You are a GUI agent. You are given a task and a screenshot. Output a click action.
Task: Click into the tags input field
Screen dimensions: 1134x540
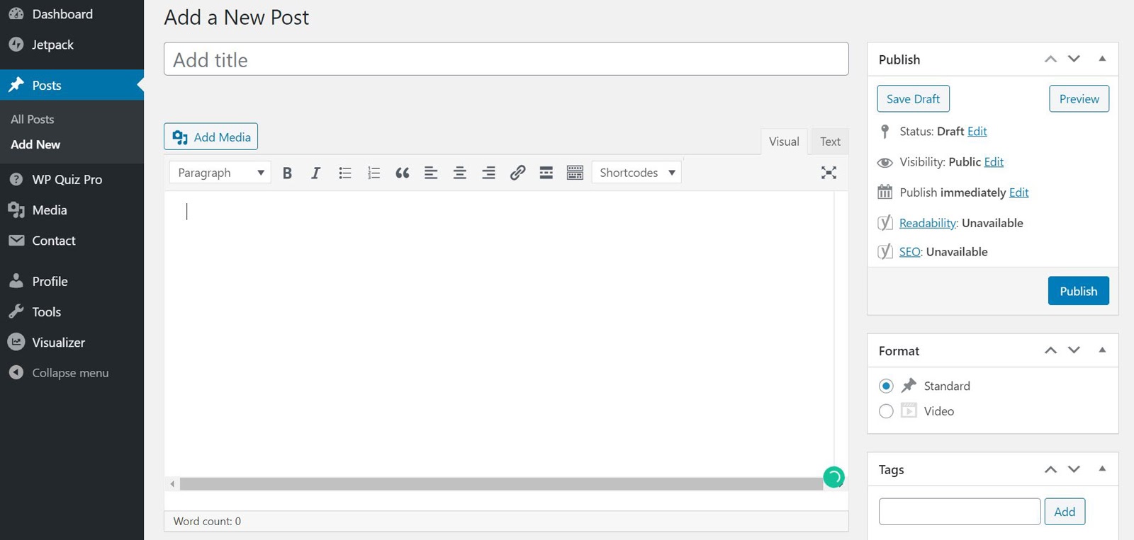point(960,512)
